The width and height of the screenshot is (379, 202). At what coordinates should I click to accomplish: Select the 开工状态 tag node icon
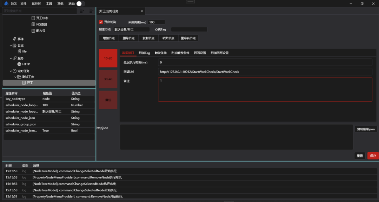(x=33, y=18)
